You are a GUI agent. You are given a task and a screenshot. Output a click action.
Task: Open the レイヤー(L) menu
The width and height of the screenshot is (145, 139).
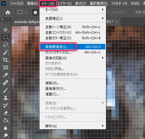[65, 3]
